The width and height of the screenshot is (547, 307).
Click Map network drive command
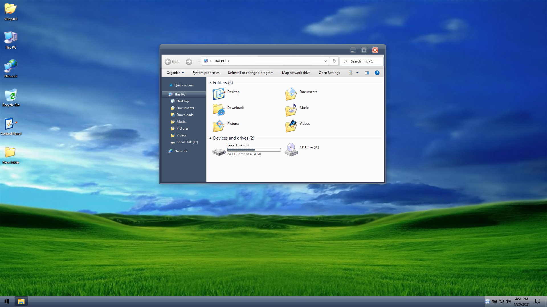point(296,73)
